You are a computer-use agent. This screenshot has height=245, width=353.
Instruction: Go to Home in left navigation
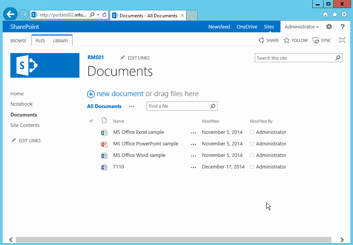17,93
